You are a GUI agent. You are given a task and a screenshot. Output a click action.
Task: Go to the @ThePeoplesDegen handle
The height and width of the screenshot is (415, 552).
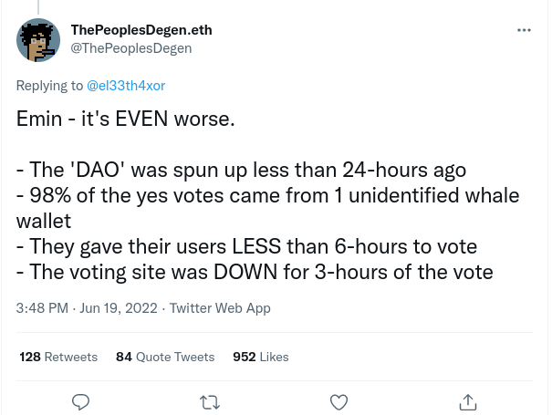pos(130,48)
